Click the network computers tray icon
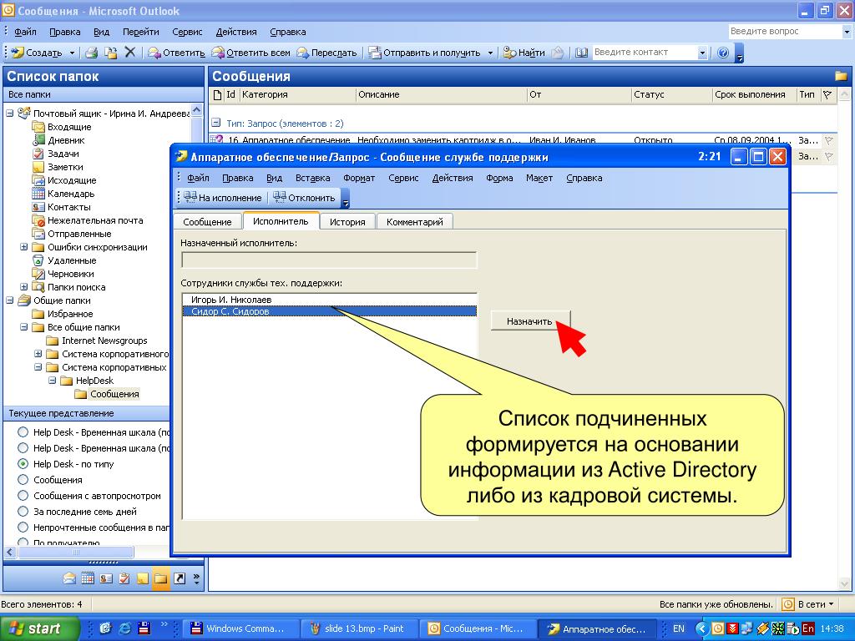Image resolution: width=855 pixels, height=641 pixels. (x=747, y=628)
